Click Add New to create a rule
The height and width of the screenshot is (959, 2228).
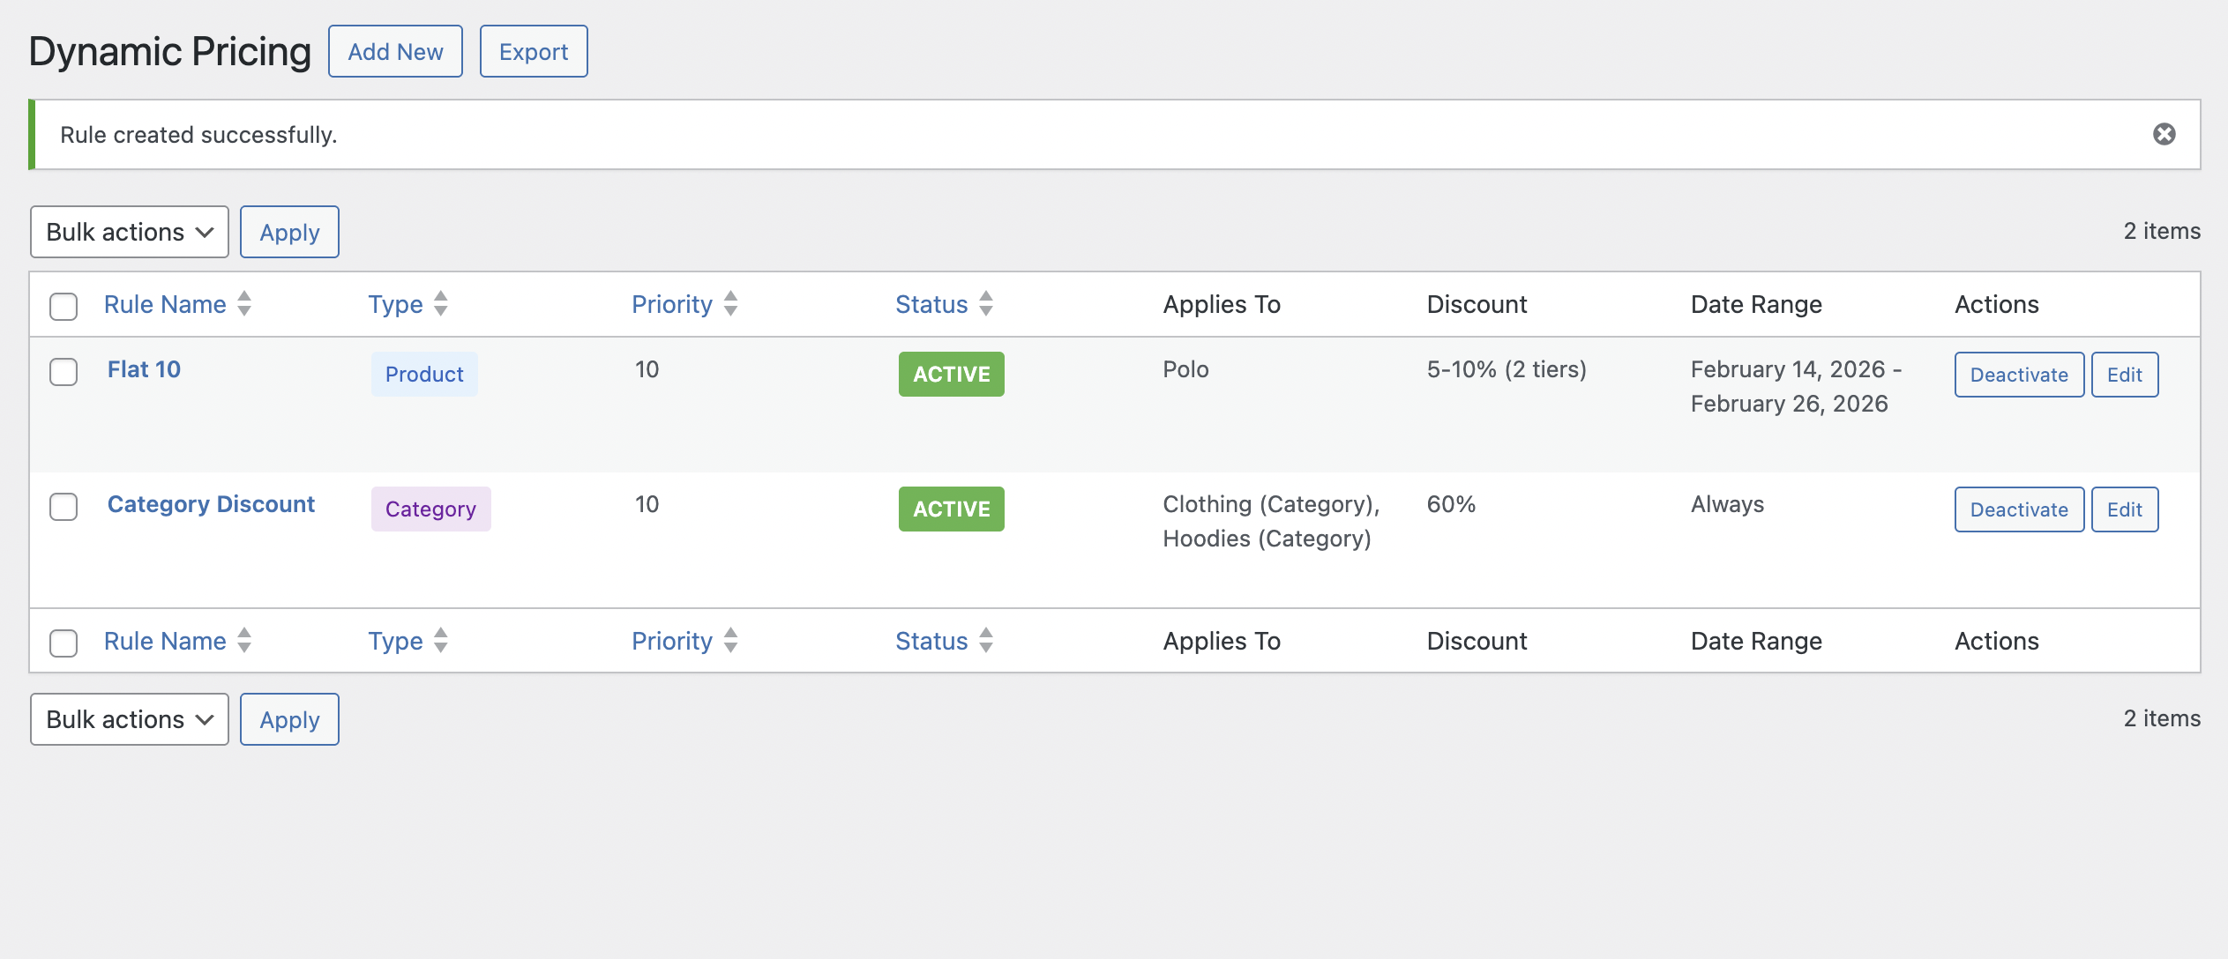tap(395, 51)
